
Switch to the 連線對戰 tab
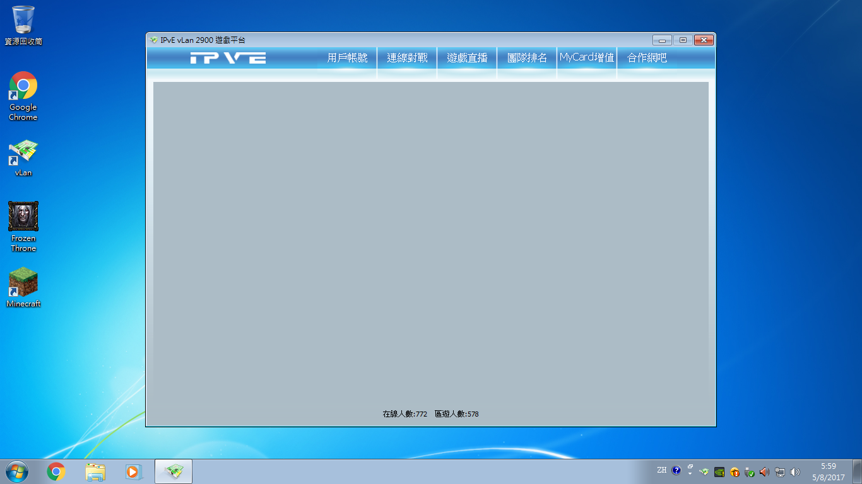407,58
